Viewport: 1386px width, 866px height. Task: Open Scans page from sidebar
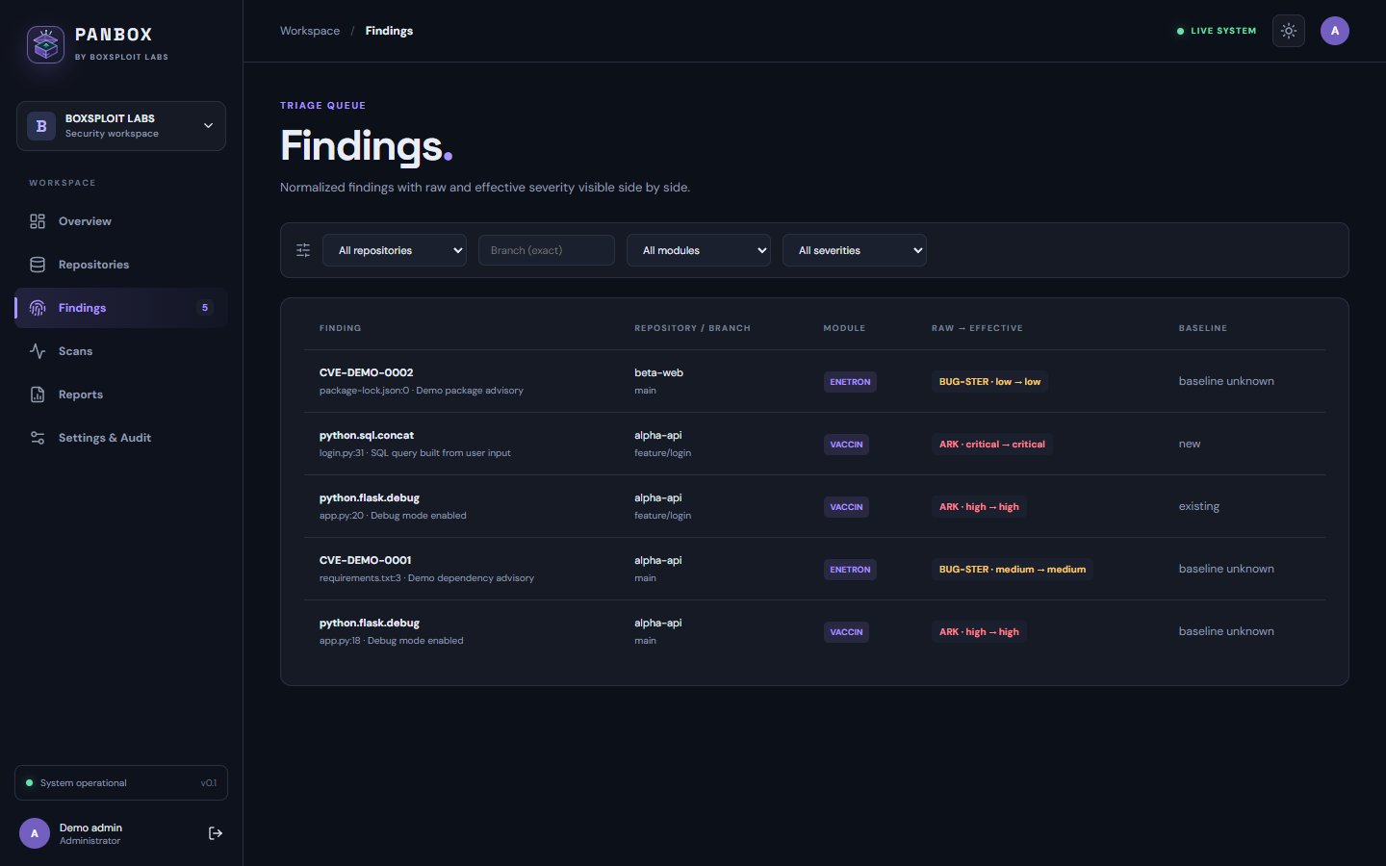click(x=121, y=351)
